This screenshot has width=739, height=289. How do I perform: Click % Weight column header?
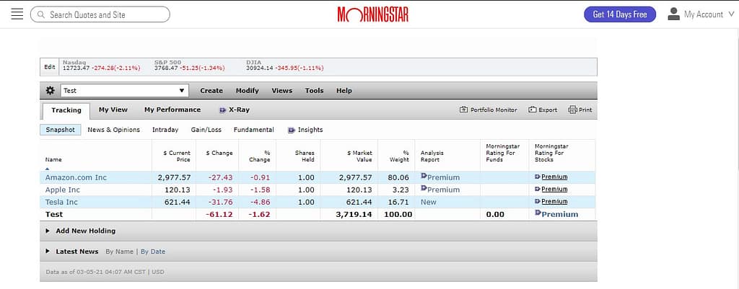(x=399, y=156)
